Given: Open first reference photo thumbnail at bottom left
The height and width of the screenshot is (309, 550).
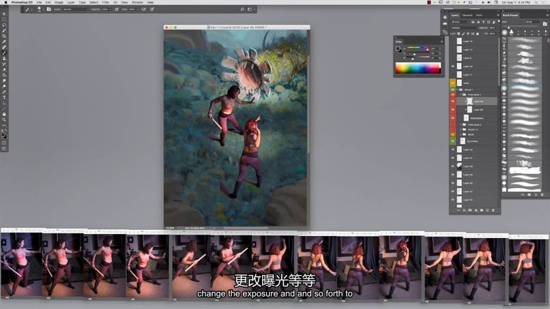Looking at the screenshot, I should pyautogui.click(x=21, y=265).
